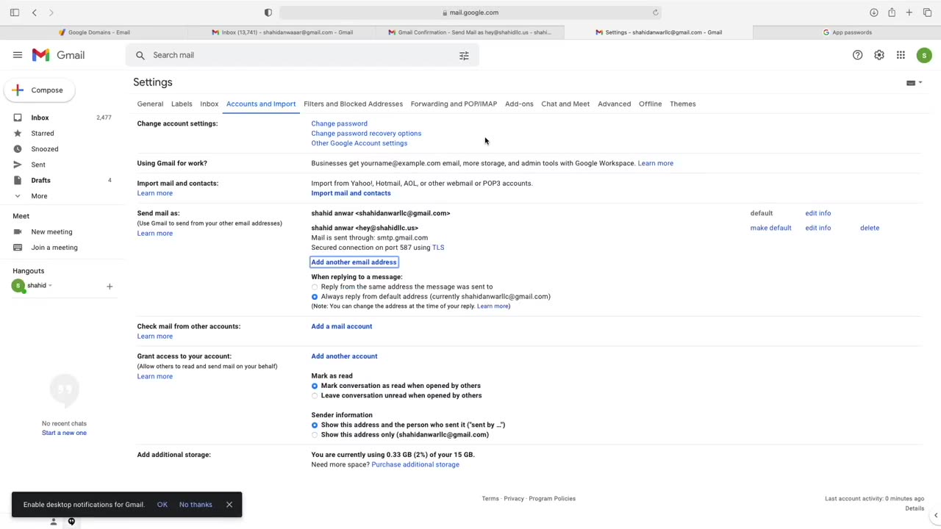This screenshot has height=529, width=941.
Task: Reload the page in address bar
Action: pyautogui.click(x=655, y=12)
